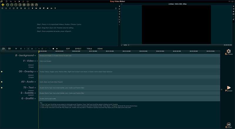The width and height of the screenshot is (235, 129).
Task: Click the half-filled circle icon in media toolbar
Action: pyautogui.click(x=44, y=8)
